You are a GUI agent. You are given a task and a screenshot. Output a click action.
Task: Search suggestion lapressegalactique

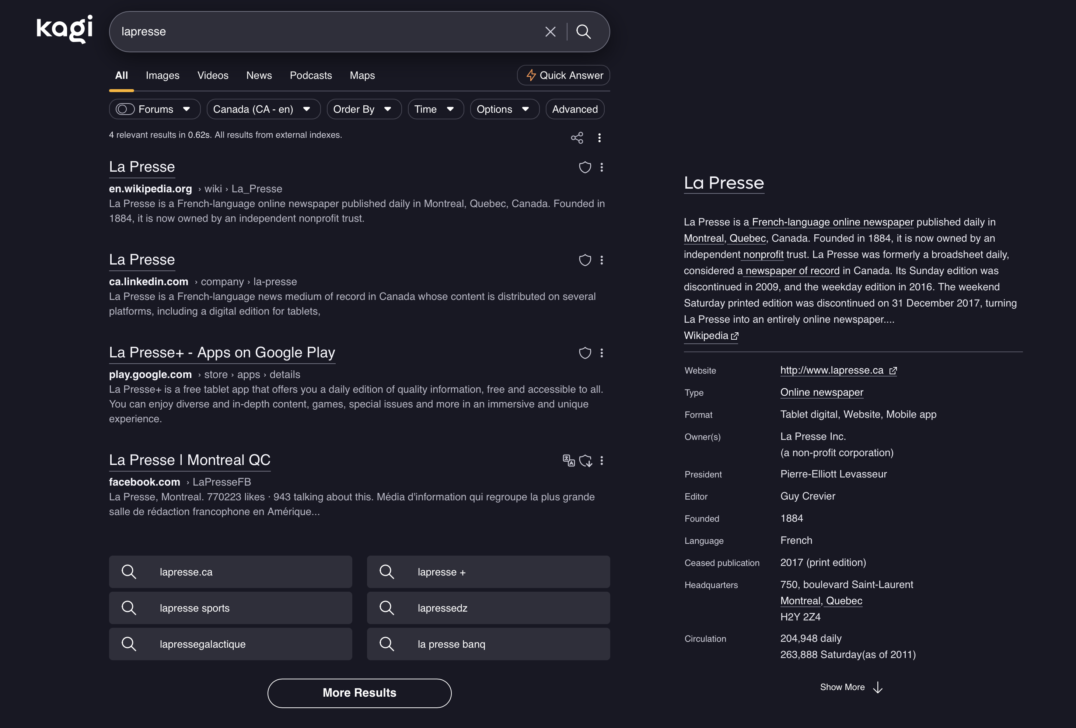(231, 644)
